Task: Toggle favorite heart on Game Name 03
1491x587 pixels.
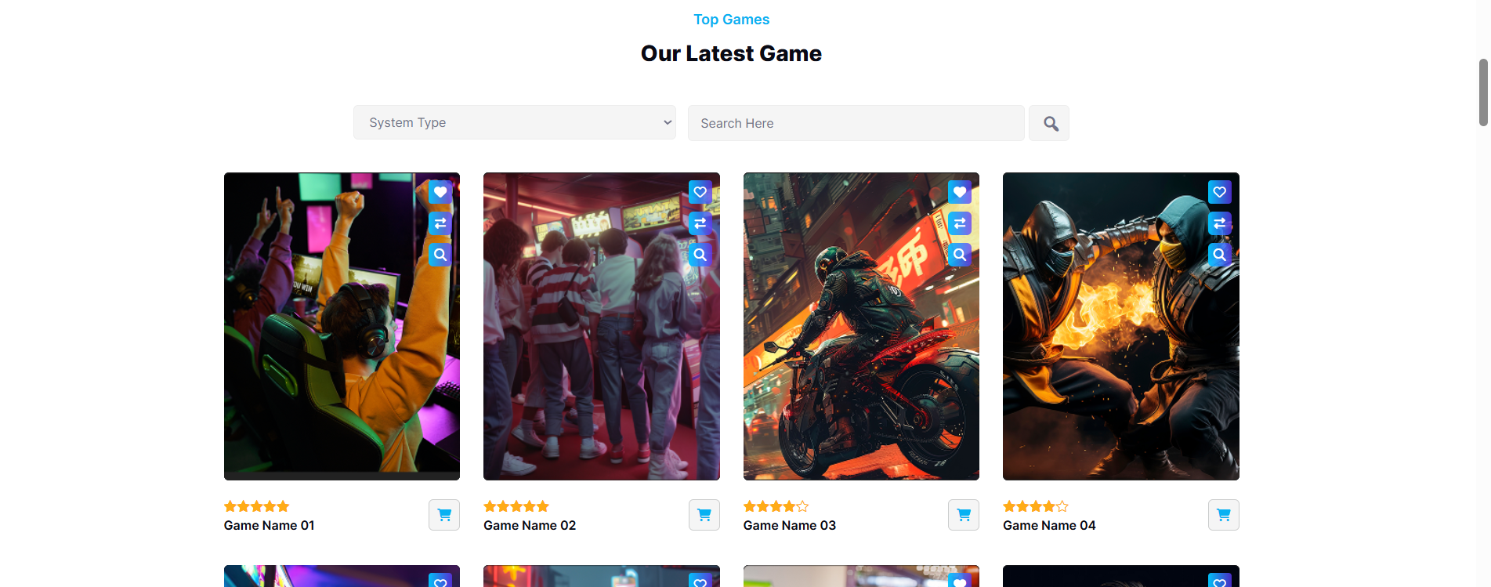Action: tap(960, 192)
